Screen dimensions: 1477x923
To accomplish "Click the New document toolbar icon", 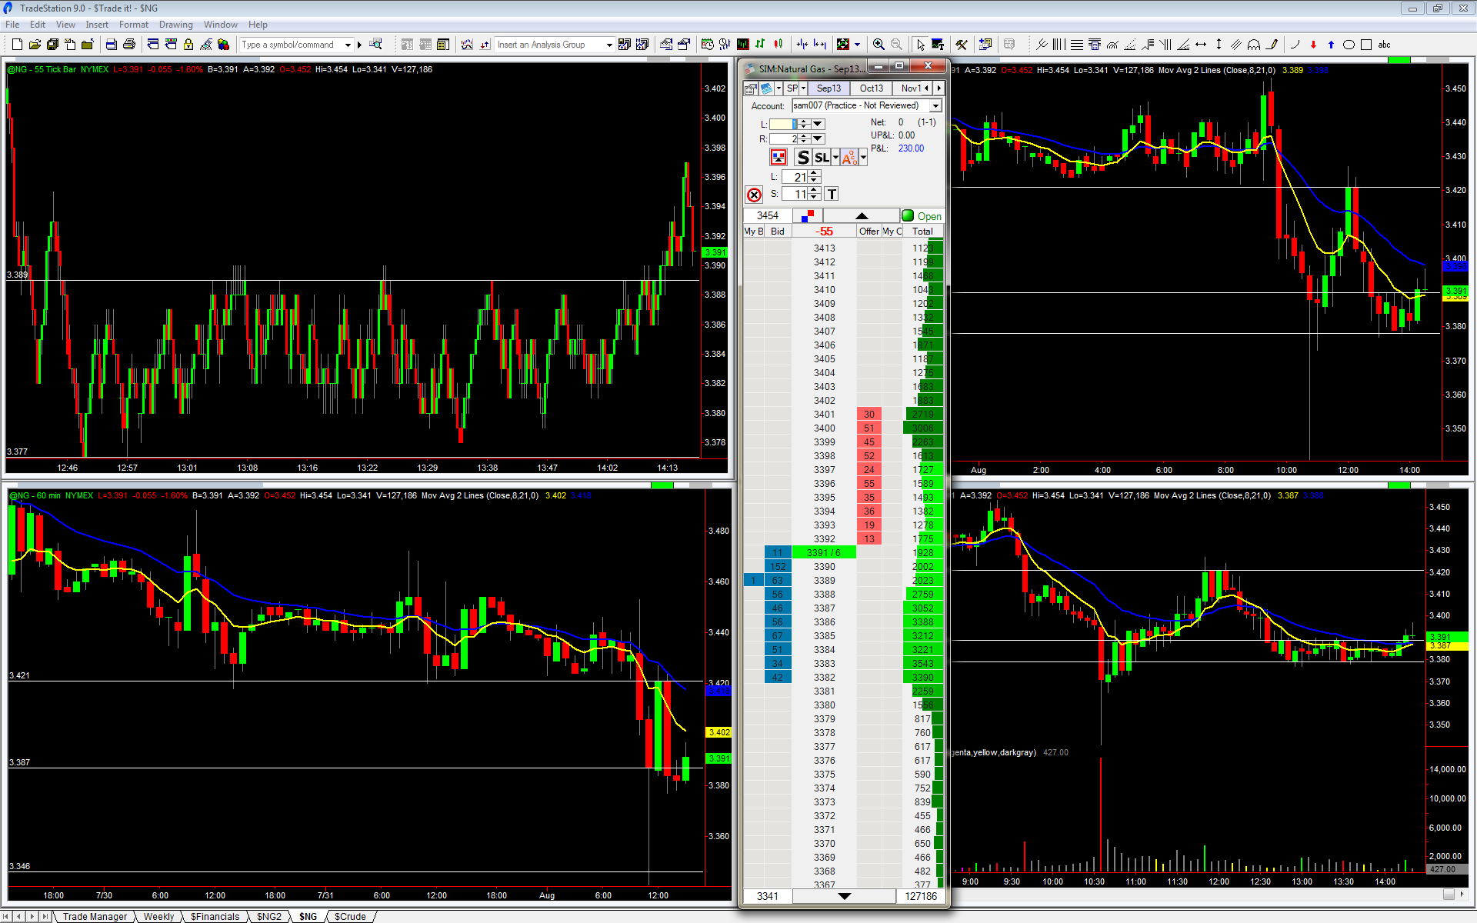I will [17, 45].
